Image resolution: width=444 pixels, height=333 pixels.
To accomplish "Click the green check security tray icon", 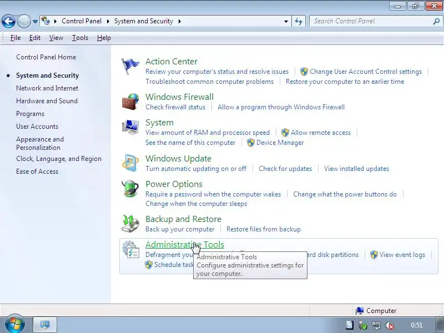I will click(x=363, y=325).
